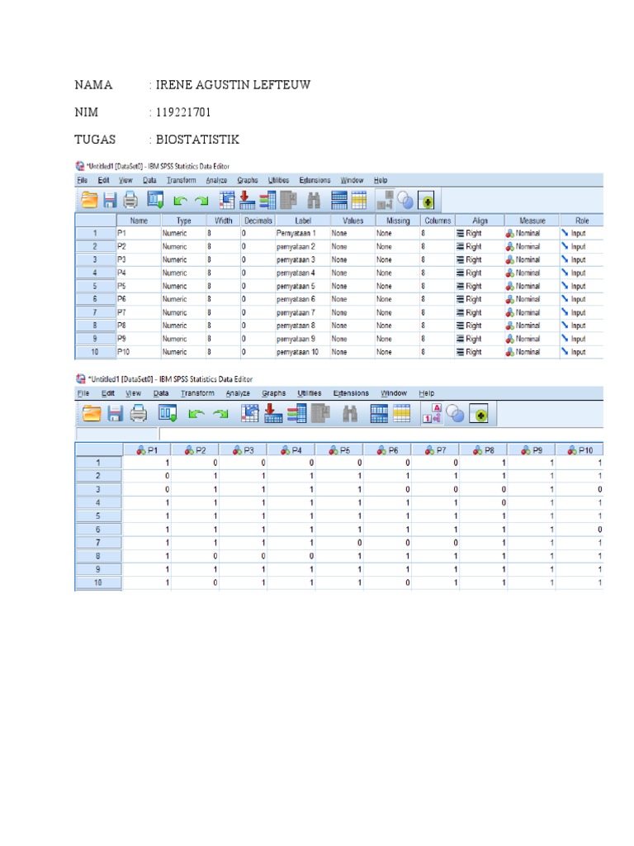Go to variable red-arrow icon, Data View toolbar

coord(272,413)
